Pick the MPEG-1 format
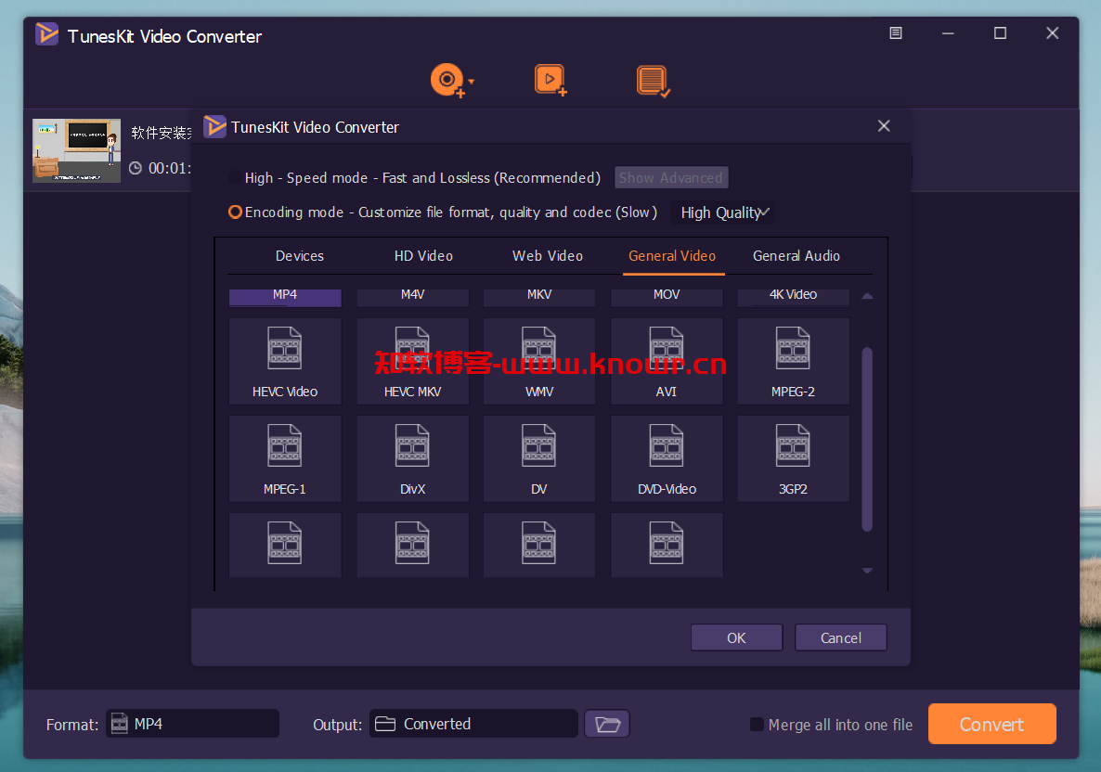The width and height of the screenshot is (1101, 772). pyautogui.click(x=285, y=458)
